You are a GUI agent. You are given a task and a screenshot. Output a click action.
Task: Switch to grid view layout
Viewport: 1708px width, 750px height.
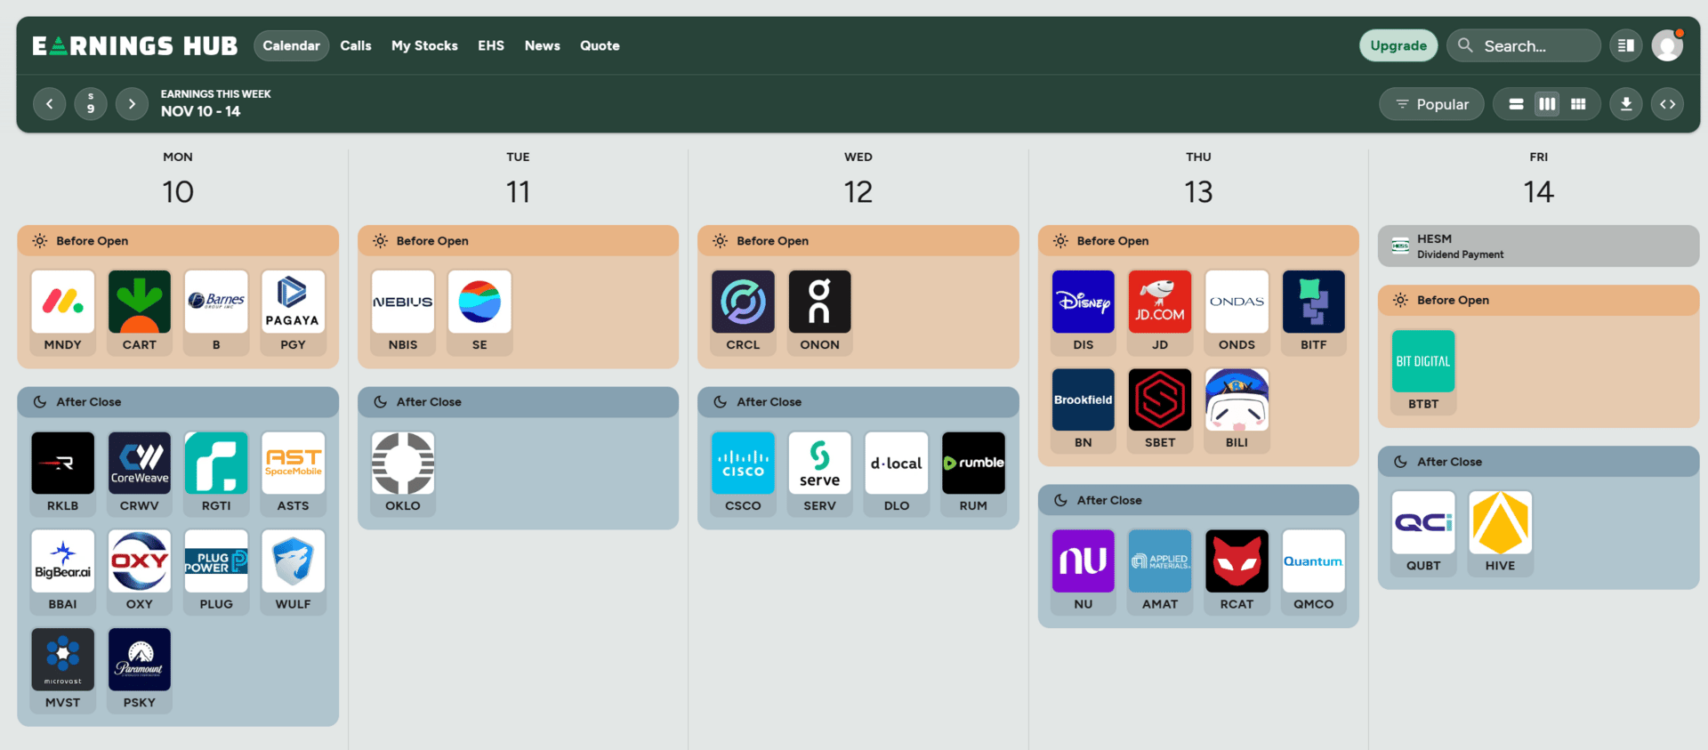1578,104
